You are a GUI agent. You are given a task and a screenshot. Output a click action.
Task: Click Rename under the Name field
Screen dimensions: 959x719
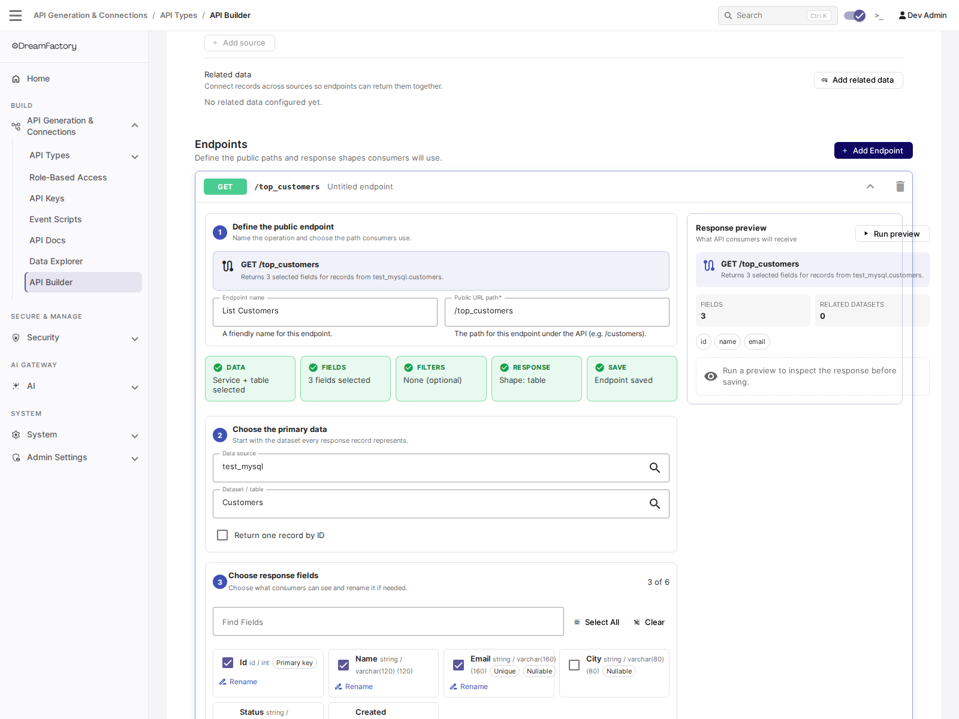pyautogui.click(x=354, y=687)
